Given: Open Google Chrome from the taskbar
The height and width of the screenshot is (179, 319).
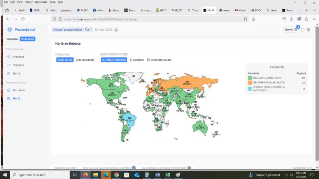Looking at the screenshot, I should (x=116, y=175).
